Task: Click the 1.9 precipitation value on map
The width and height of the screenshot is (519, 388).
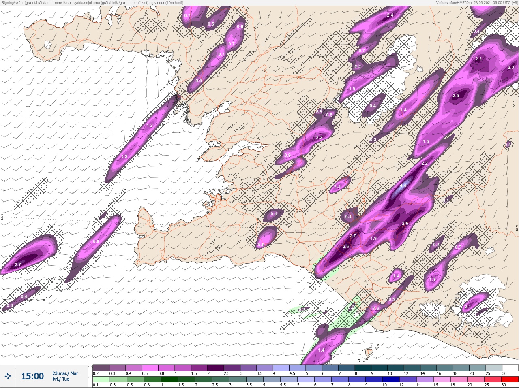Action: tap(373, 238)
